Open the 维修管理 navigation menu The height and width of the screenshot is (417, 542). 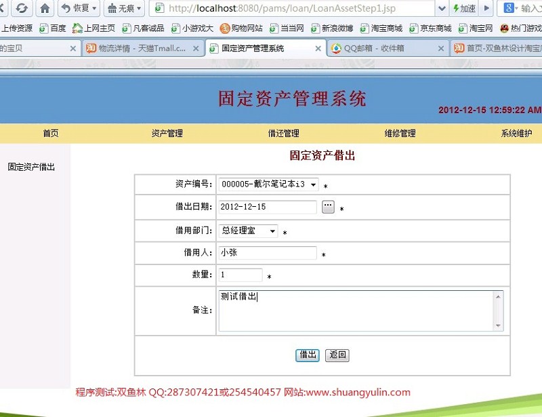pos(400,133)
